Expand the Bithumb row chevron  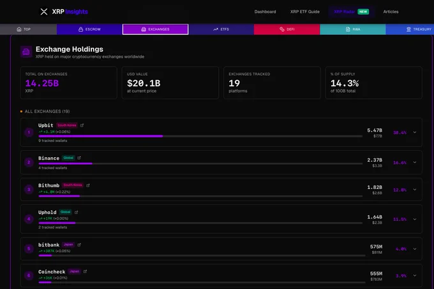[415, 190]
